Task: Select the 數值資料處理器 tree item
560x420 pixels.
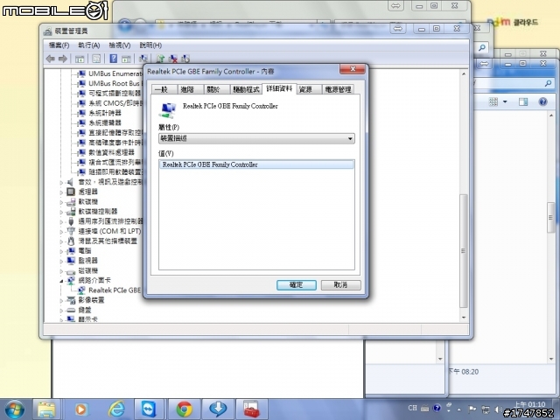Action: (111, 152)
